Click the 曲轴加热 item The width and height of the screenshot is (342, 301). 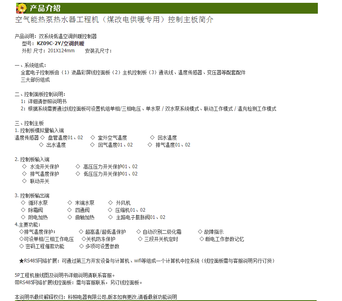click(84, 217)
